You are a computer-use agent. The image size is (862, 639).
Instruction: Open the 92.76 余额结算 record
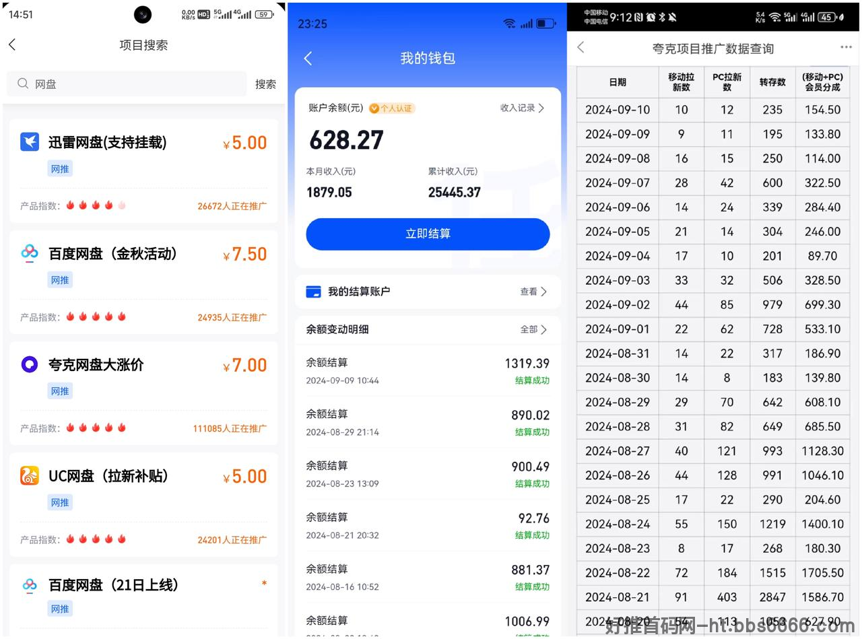click(428, 526)
